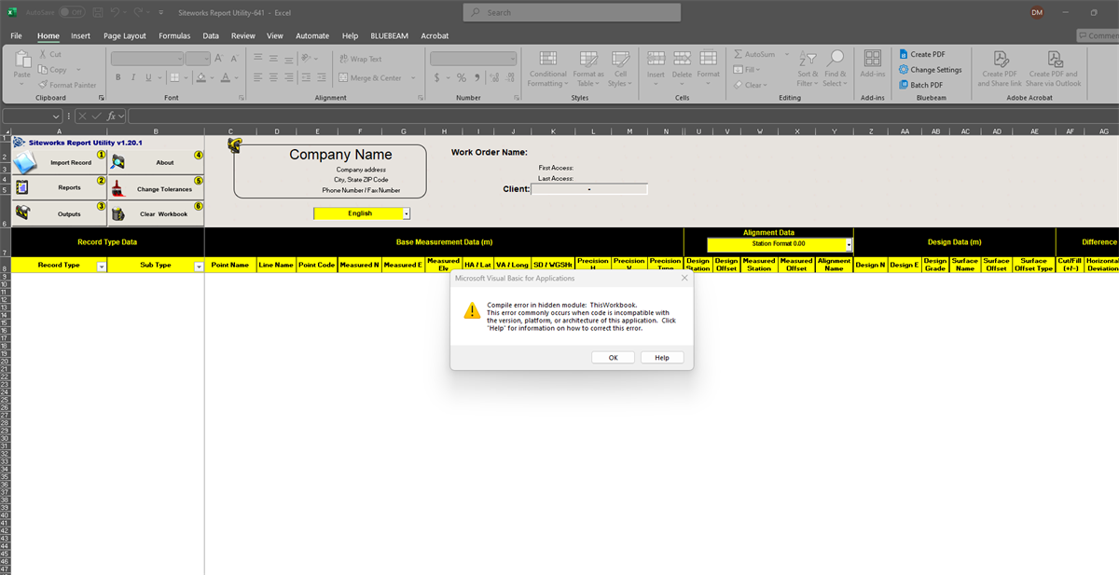Toggle Italic formatting in Font group
This screenshot has height=575, width=1119.
pos(134,77)
